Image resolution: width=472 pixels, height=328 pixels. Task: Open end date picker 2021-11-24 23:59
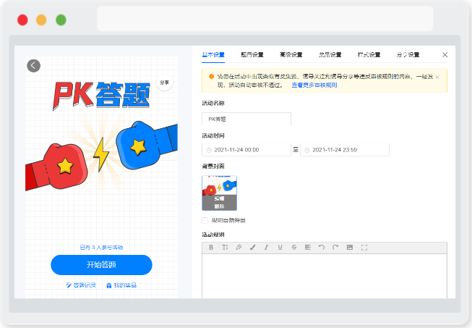(x=345, y=150)
